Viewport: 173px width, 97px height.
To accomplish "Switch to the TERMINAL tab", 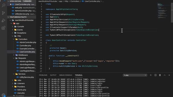I will pos(79,75).
